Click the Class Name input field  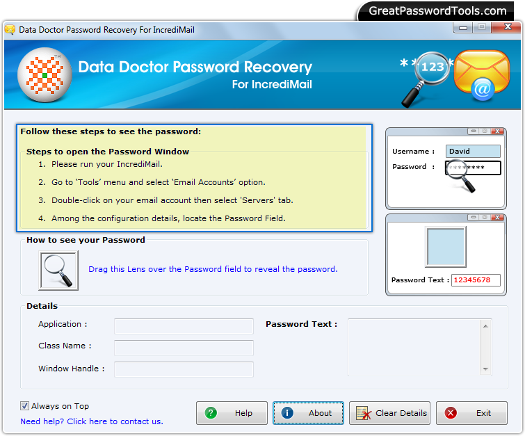(184, 348)
